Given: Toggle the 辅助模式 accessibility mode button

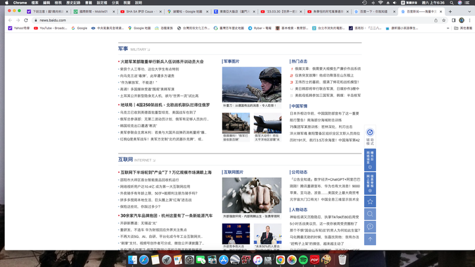Looking at the screenshot, I should pos(370,136).
